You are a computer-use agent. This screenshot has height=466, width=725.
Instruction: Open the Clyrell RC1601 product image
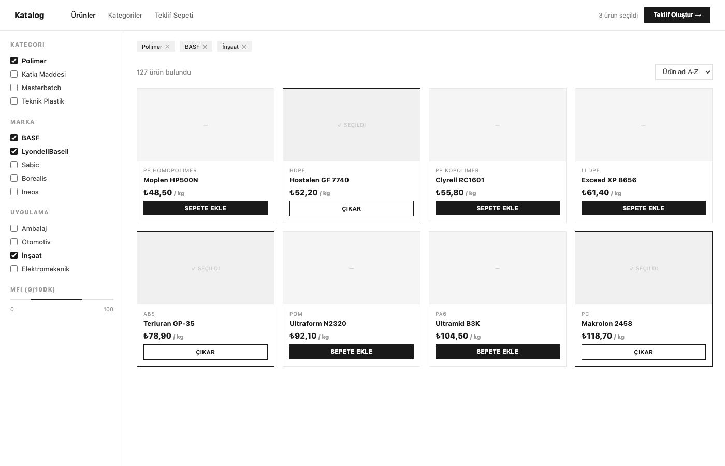click(x=498, y=125)
